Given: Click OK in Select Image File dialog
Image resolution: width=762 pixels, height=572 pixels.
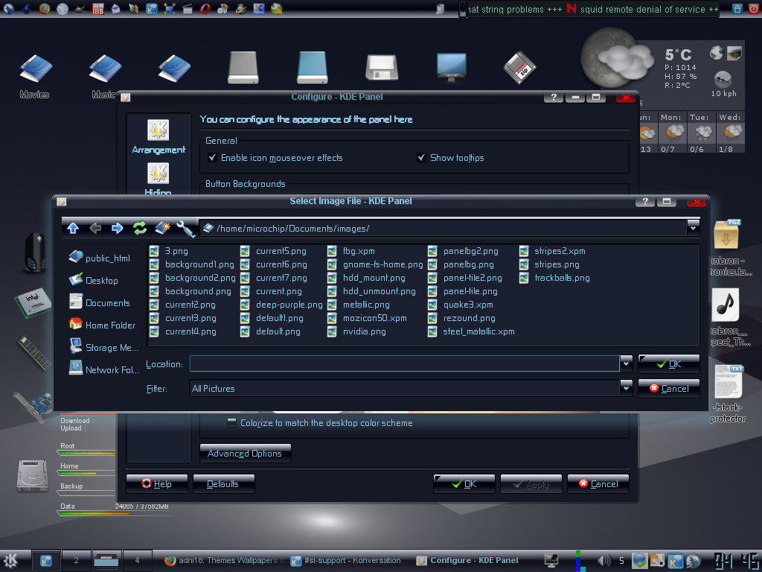Looking at the screenshot, I should pyautogui.click(x=669, y=363).
